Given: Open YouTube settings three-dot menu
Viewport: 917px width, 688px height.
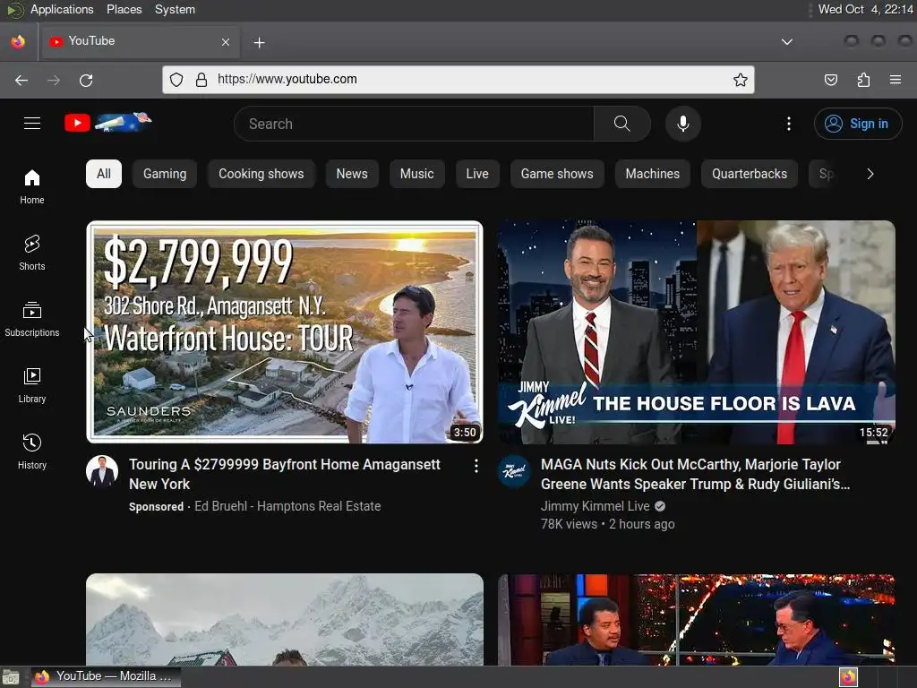Looking at the screenshot, I should (x=788, y=124).
